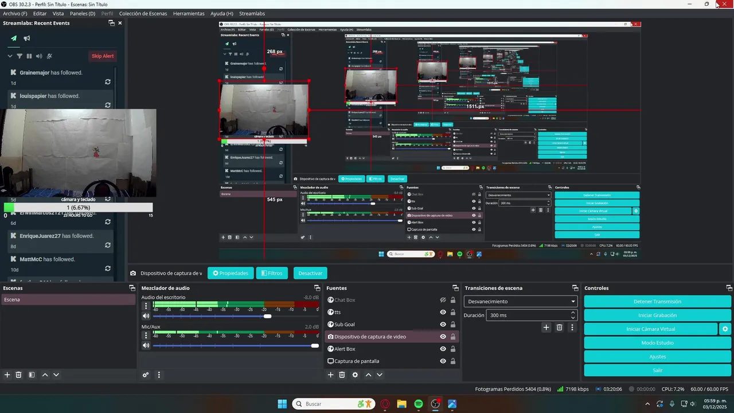Open the Streamlabs megaphone announcements tab
The image size is (734, 413).
pyautogui.click(x=27, y=38)
